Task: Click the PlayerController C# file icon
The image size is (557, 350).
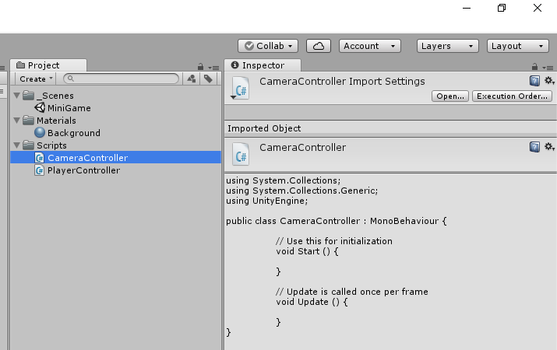Action: (40, 170)
